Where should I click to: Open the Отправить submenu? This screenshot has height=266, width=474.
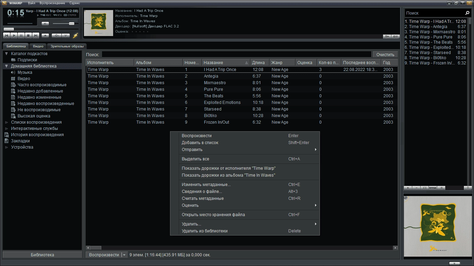(245, 150)
